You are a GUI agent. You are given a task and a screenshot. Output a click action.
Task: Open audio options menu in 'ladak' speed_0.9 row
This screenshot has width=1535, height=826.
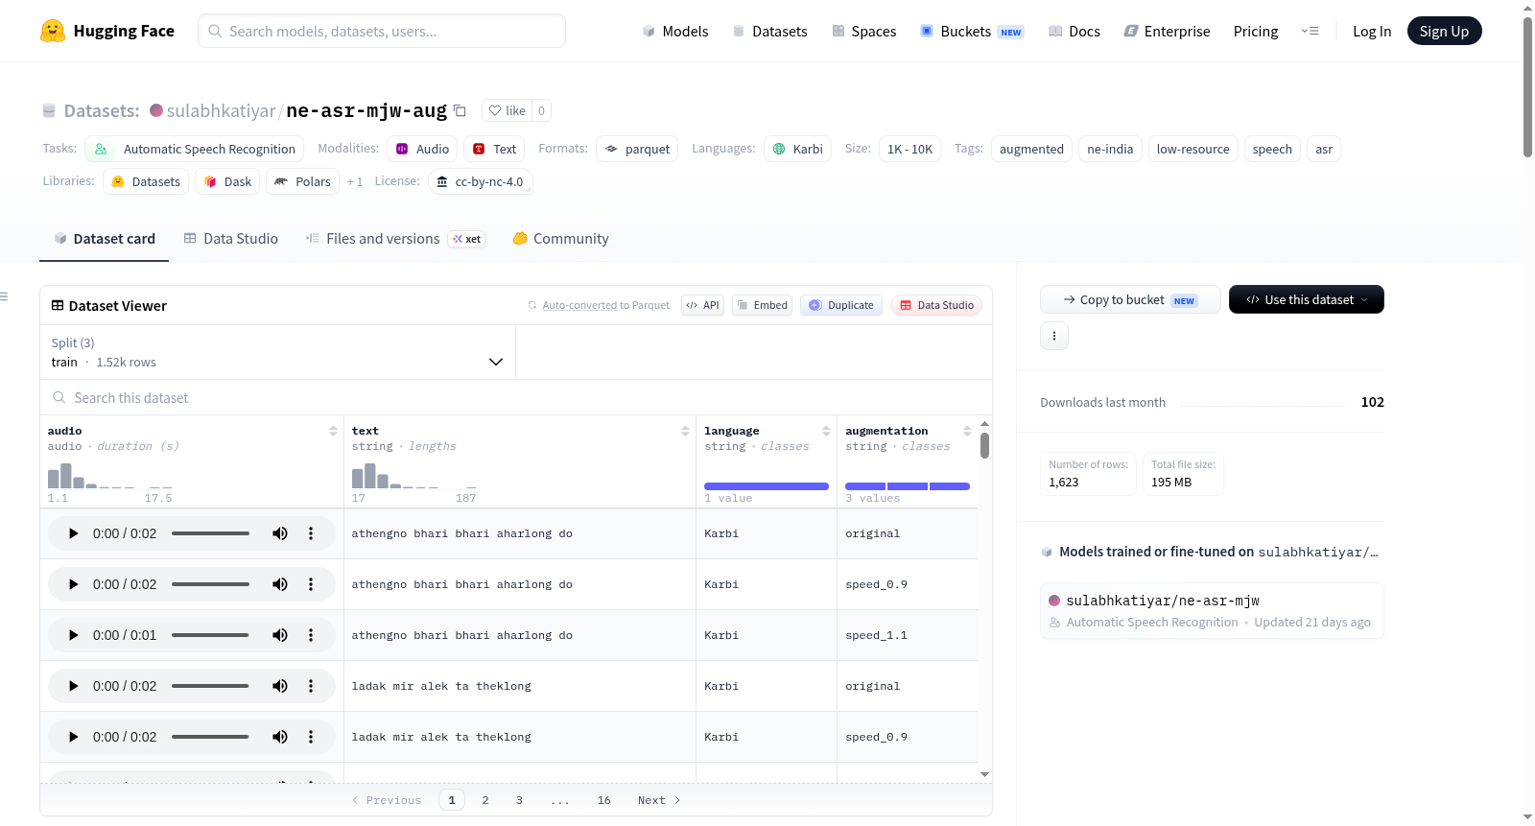tap(311, 737)
